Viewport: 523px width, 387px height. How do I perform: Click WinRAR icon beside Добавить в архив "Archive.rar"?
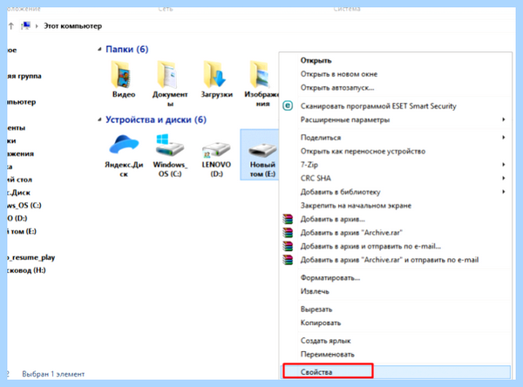click(288, 233)
